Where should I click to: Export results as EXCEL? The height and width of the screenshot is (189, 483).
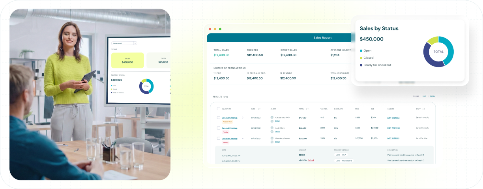pos(432,96)
